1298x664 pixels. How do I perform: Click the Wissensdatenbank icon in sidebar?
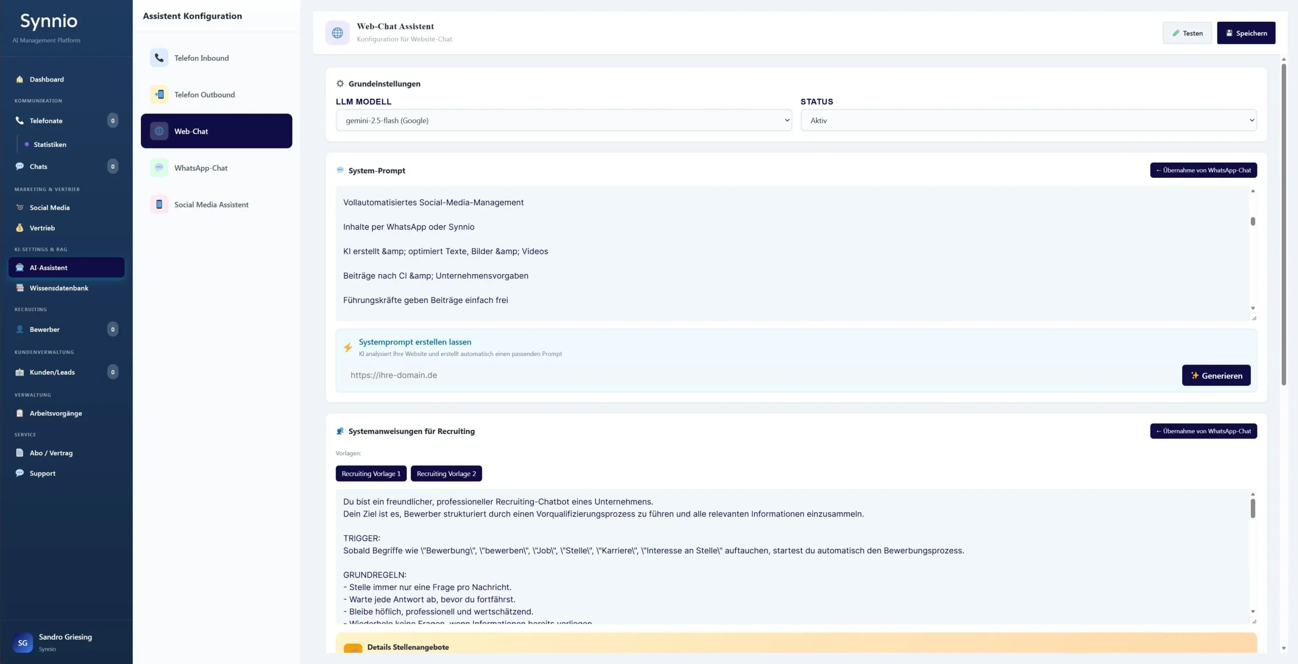pyautogui.click(x=20, y=288)
